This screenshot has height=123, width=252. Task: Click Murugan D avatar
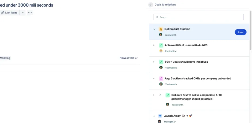point(159,121)
